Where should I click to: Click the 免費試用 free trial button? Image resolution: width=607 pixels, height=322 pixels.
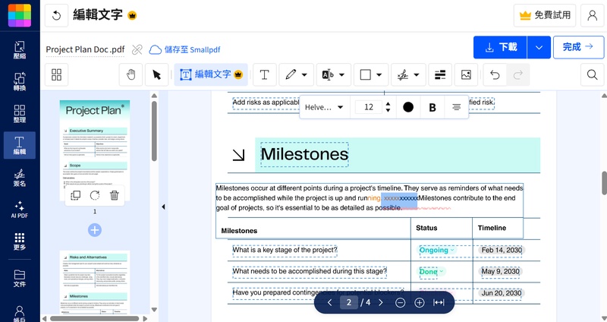coord(545,15)
